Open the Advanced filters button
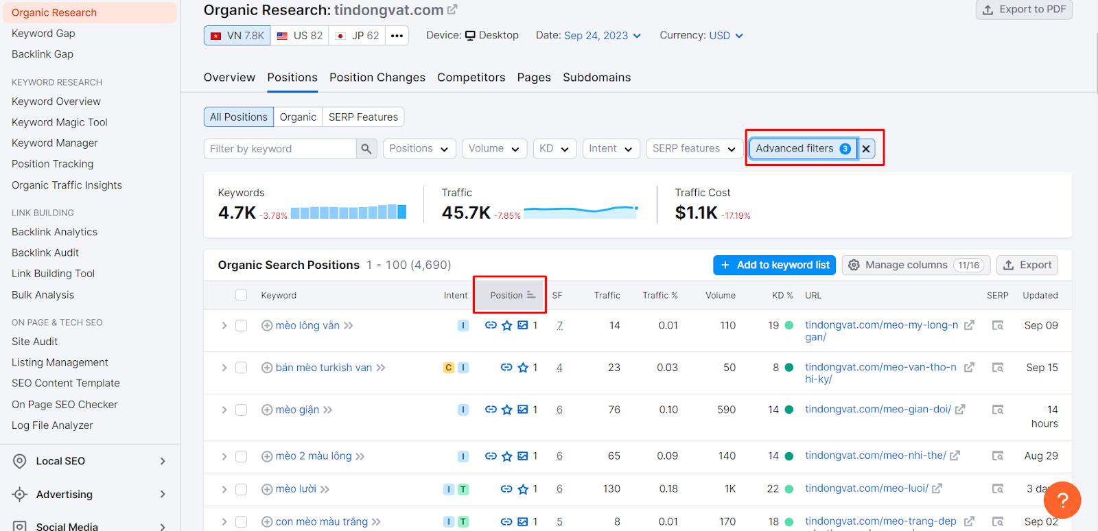 click(802, 149)
